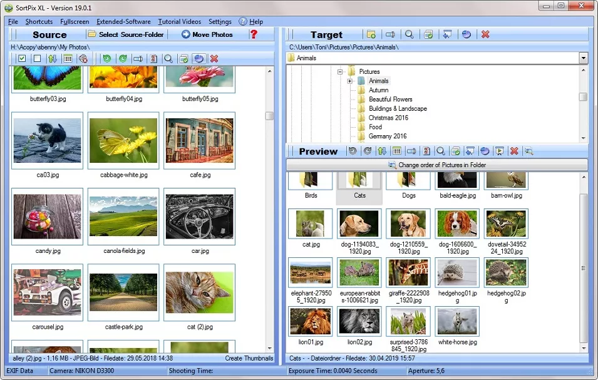The height and width of the screenshot is (380, 598).
Task: Click the fingerprint duplicate-finder icon in Source
Action: (83, 58)
